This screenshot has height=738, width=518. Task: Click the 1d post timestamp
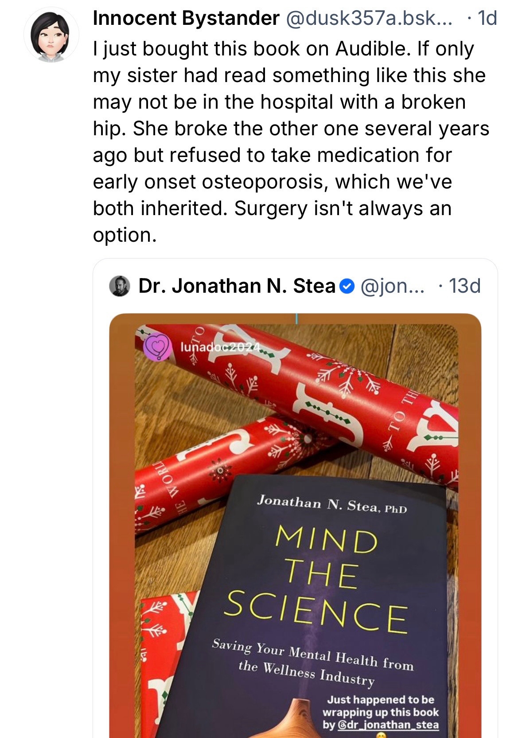487,18
